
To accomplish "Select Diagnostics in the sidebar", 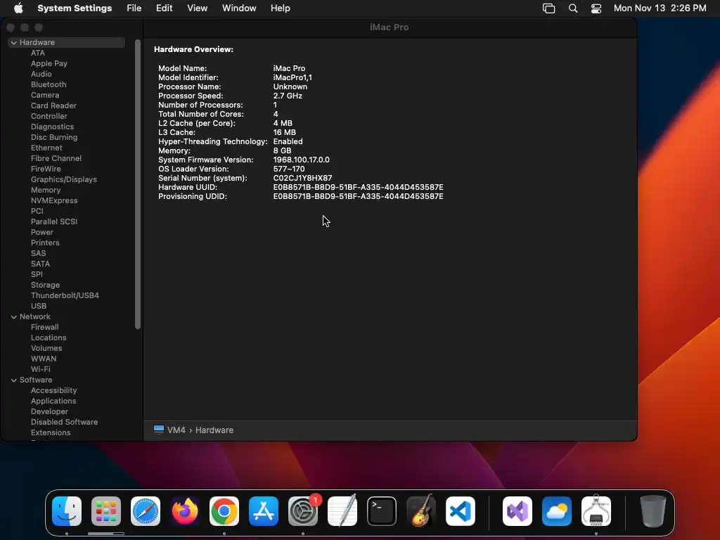I will pyautogui.click(x=52, y=127).
